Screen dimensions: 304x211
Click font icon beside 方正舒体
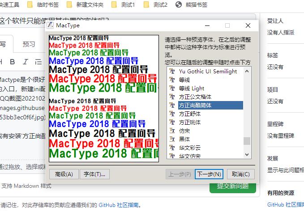pos(172,114)
